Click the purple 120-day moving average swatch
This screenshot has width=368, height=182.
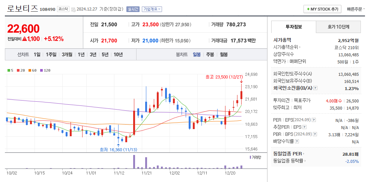point(42,70)
